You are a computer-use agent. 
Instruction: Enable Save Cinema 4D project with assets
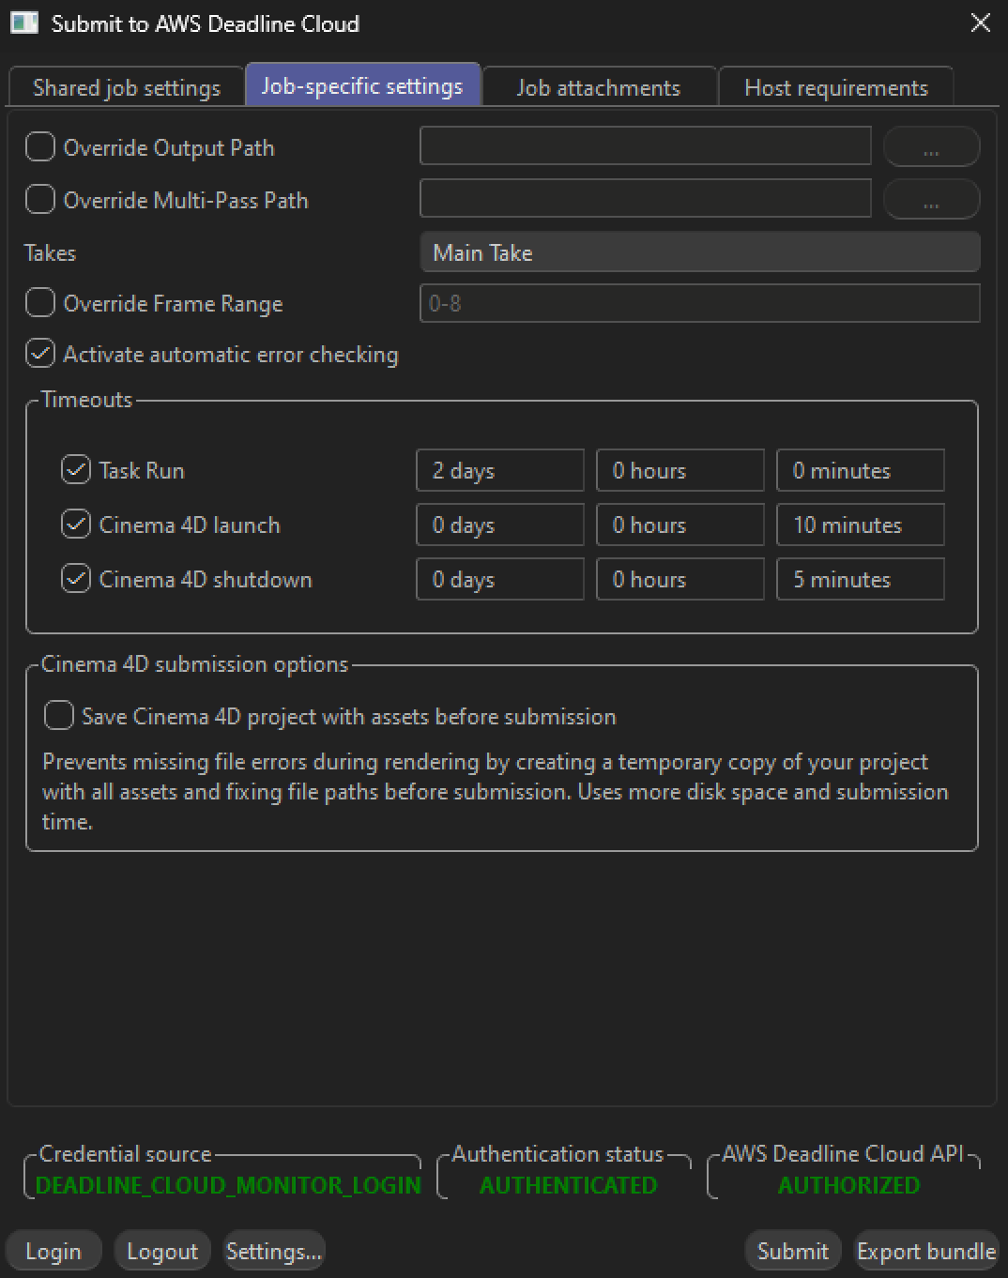58,715
